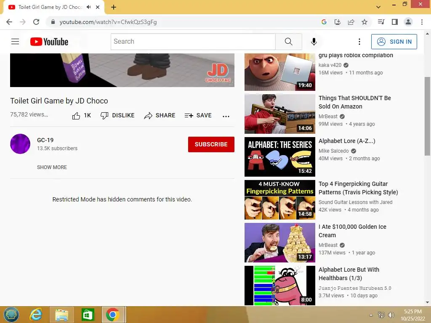Open a new browser tab
431x323 pixels.
coord(114,7)
